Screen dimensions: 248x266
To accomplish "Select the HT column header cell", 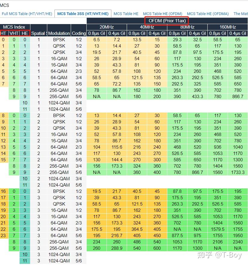I will (4, 33).
